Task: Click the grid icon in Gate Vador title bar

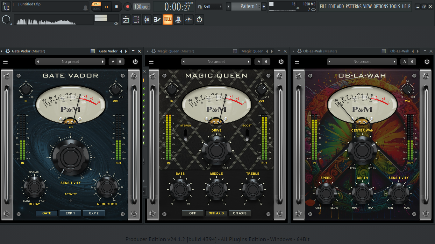Action: point(93,51)
